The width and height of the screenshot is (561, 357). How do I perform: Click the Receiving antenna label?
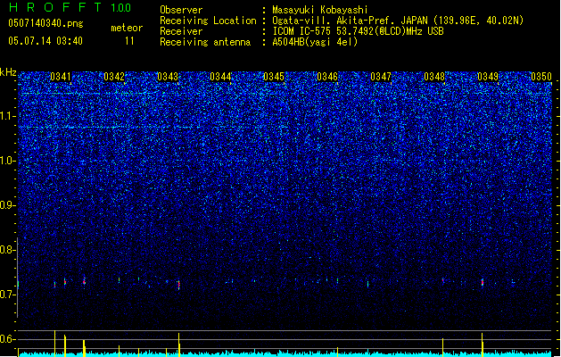205,42
